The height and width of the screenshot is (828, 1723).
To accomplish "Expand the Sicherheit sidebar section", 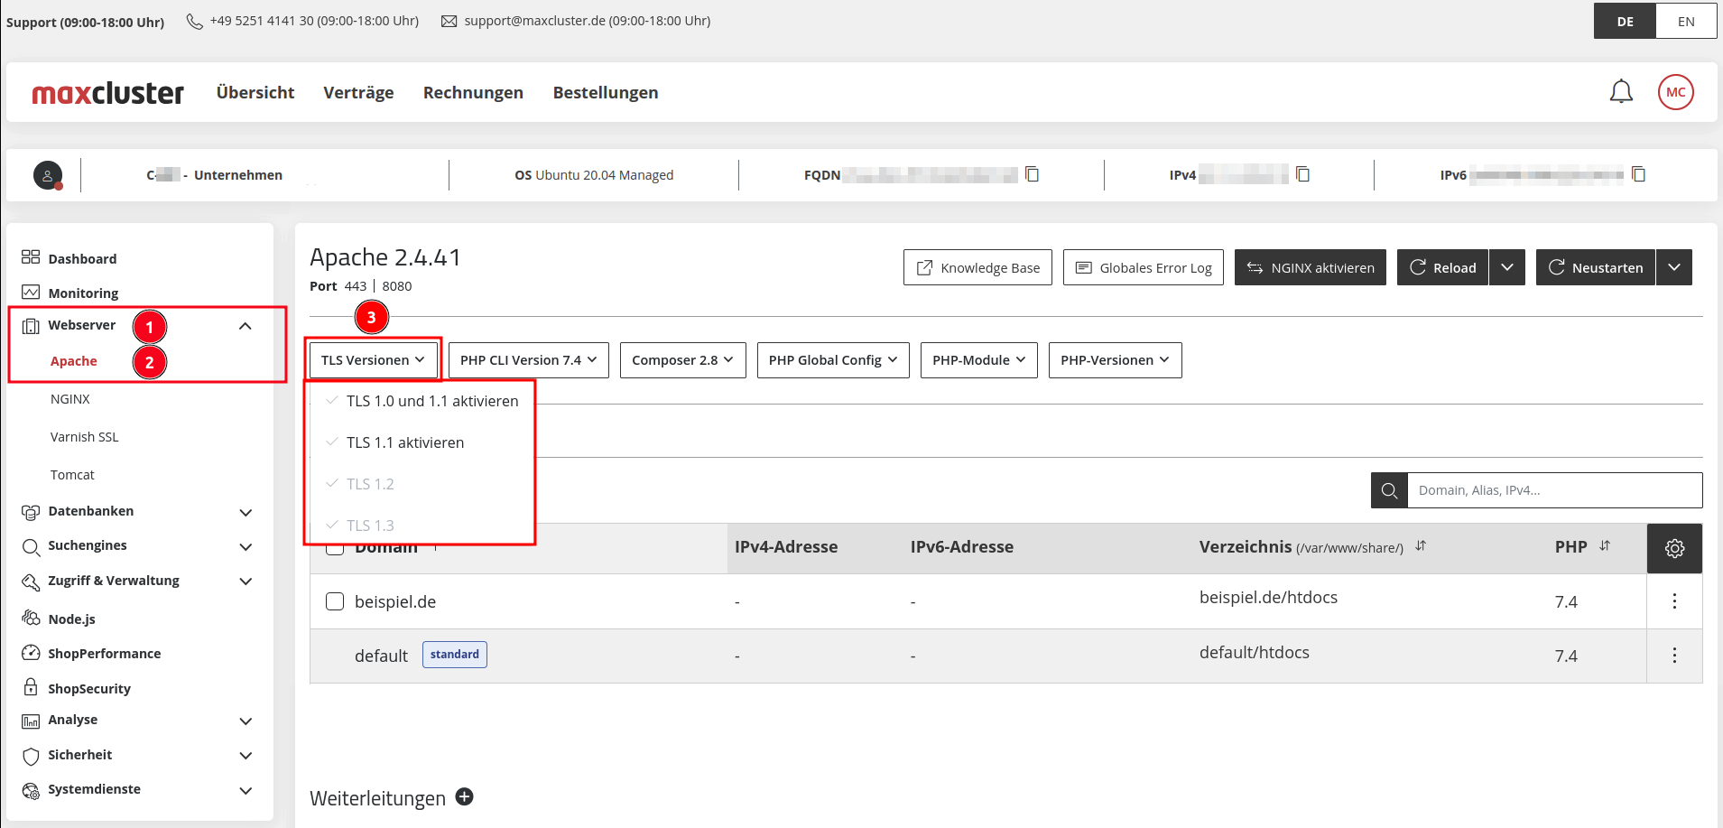I will tap(245, 755).
